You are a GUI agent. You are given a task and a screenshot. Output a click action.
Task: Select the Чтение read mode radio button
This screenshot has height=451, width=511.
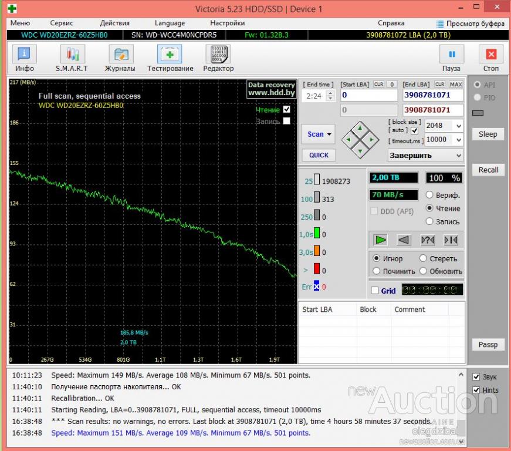(x=429, y=208)
